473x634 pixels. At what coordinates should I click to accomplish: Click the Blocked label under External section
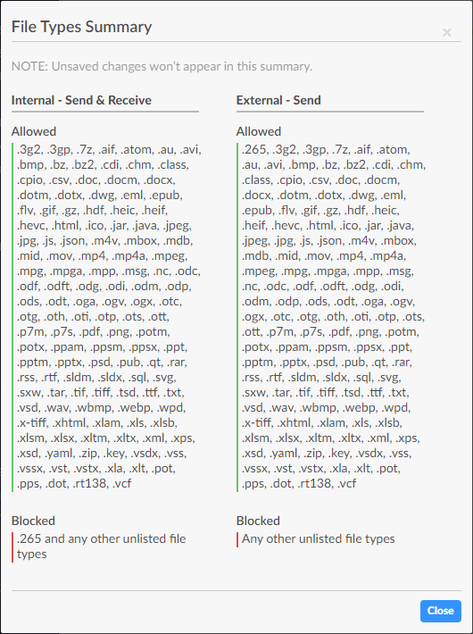258,521
